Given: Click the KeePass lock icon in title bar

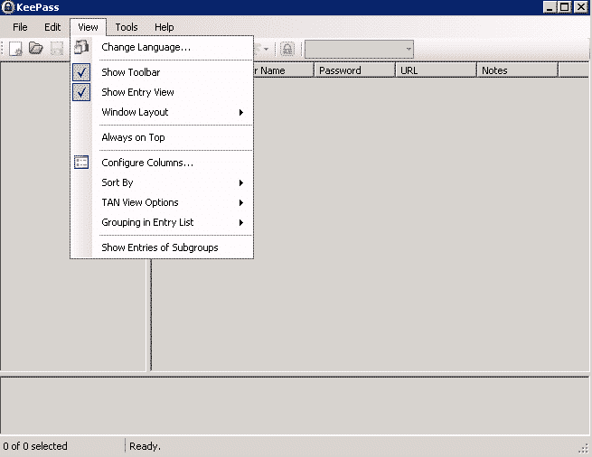Looking at the screenshot, I should pos(7,7).
